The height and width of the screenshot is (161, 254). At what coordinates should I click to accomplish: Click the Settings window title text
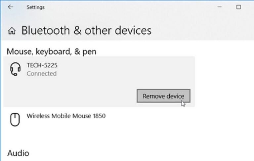(35, 7)
